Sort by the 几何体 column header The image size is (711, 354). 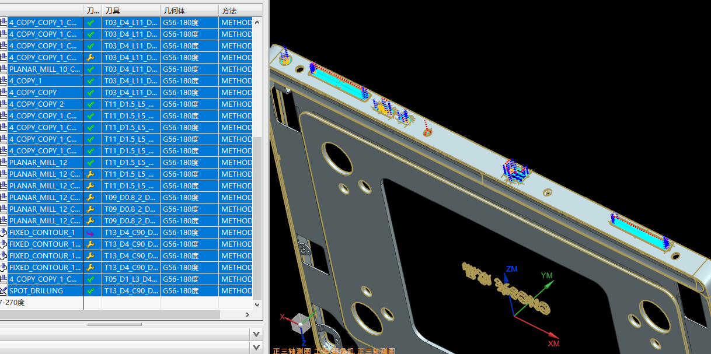click(x=190, y=10)
